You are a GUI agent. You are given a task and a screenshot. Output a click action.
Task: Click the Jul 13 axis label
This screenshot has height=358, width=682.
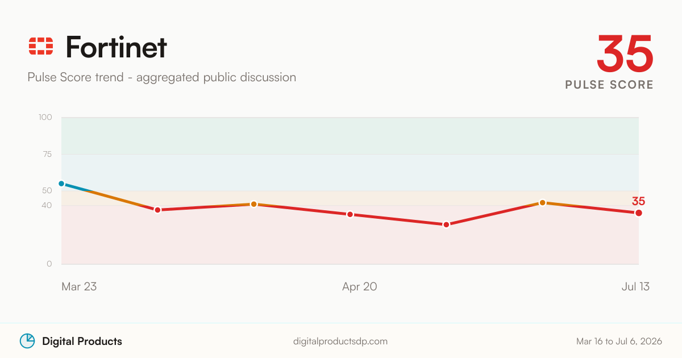(x=635, y=287)
